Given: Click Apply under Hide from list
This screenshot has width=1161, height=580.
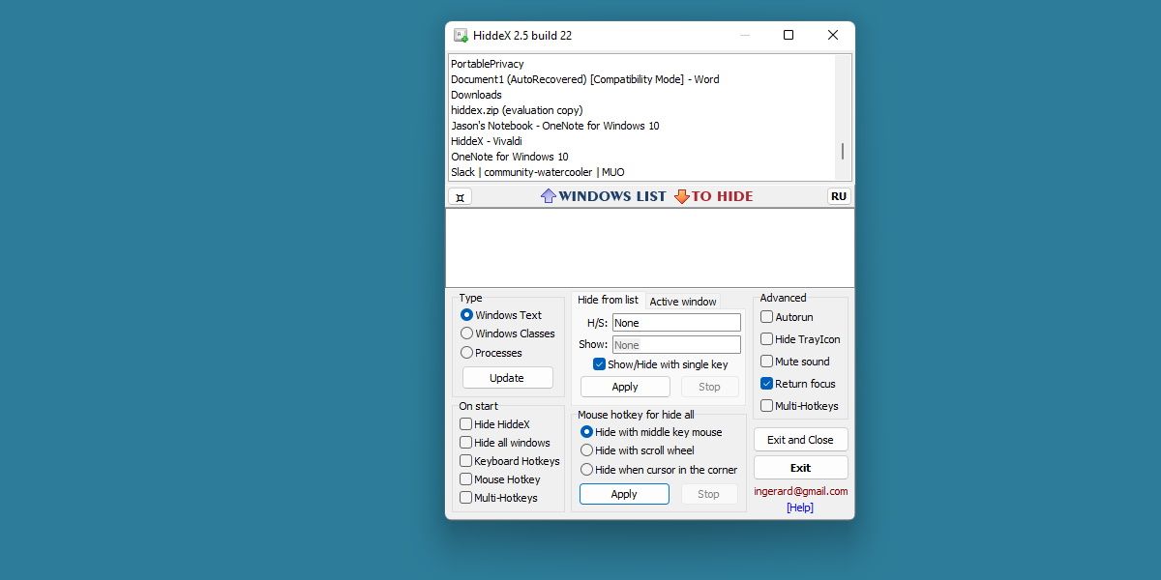Looking at the screenshot, I should click(x=625, y=387).
